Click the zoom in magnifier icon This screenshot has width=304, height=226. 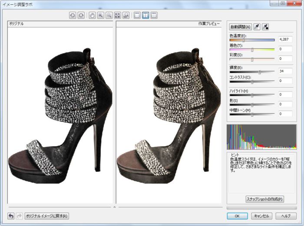[x=100, y=15]
